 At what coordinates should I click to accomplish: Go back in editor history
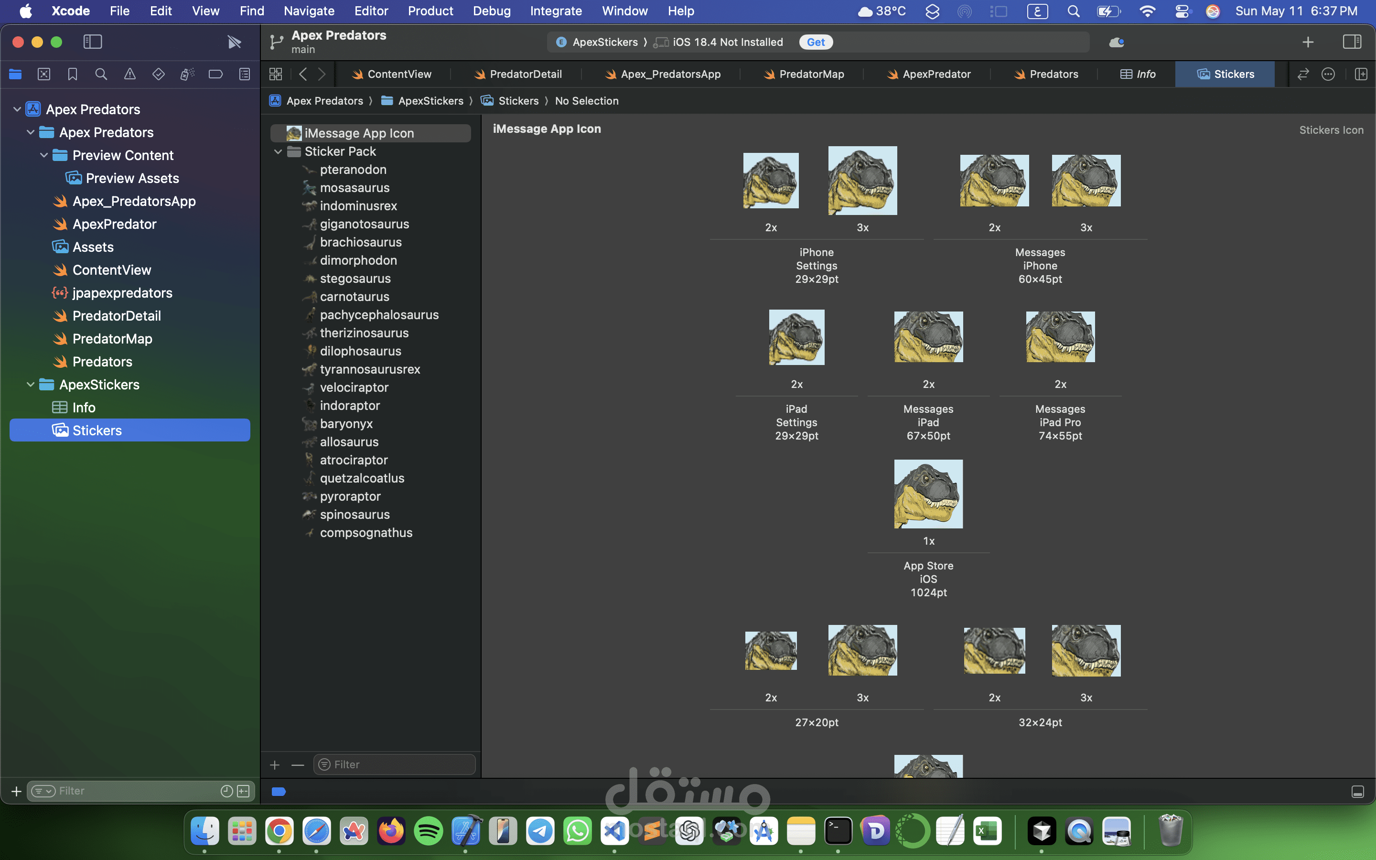(303, 74)
